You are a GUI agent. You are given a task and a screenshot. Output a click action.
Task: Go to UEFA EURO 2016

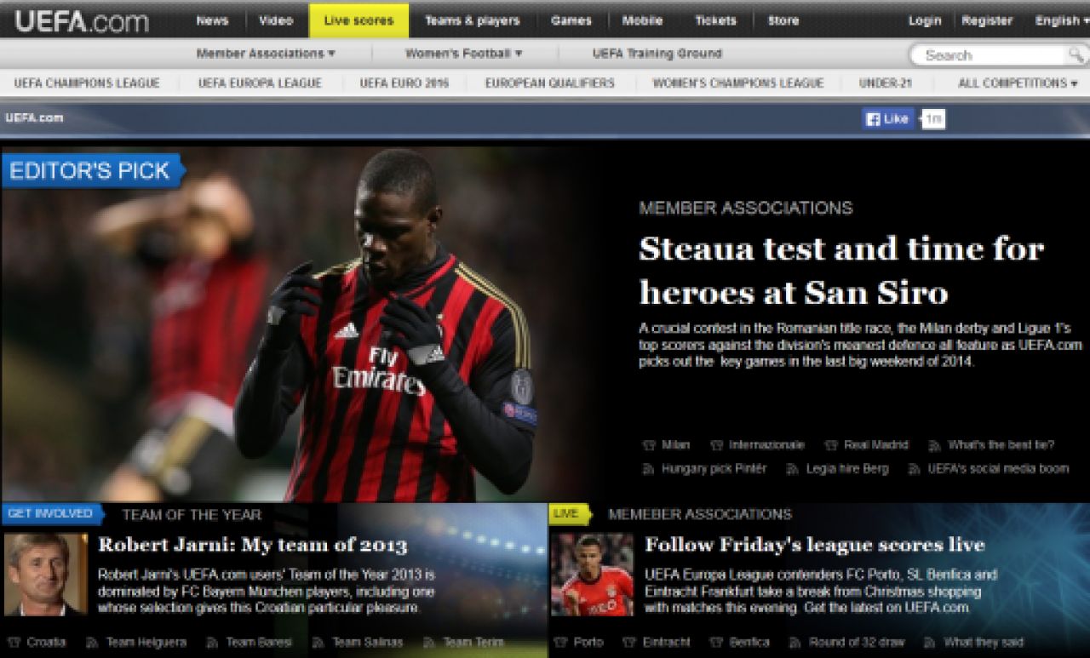tap(404, 83)
